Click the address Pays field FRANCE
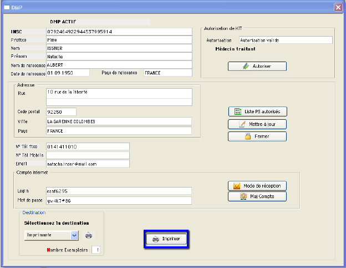 pyautogui.click(x=119, y=131)
